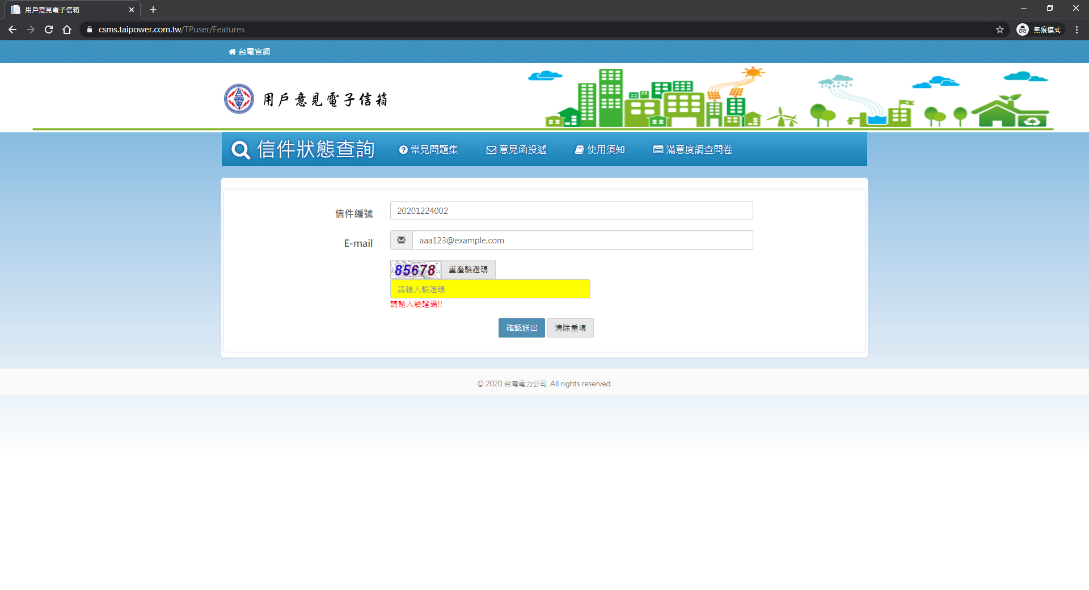Click red 請輸入驗證碼!! error text

(x=416, y=304)
